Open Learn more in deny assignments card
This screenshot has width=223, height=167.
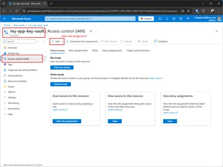tap(170, 113)
